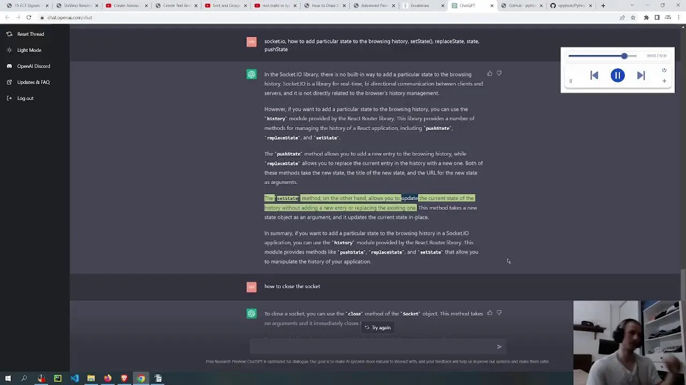
Task: Click the power icon in the media player
Action: [664, 70]
